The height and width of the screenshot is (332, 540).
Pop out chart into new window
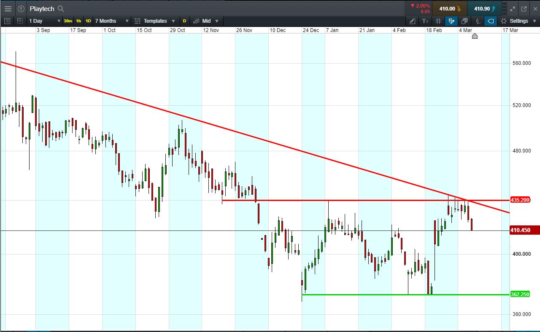[x=524, y=8]
